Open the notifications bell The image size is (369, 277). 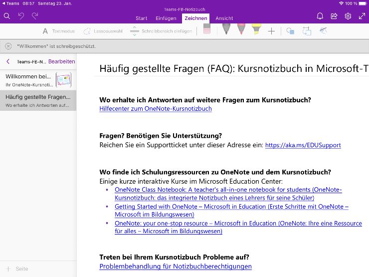[320, 16]
